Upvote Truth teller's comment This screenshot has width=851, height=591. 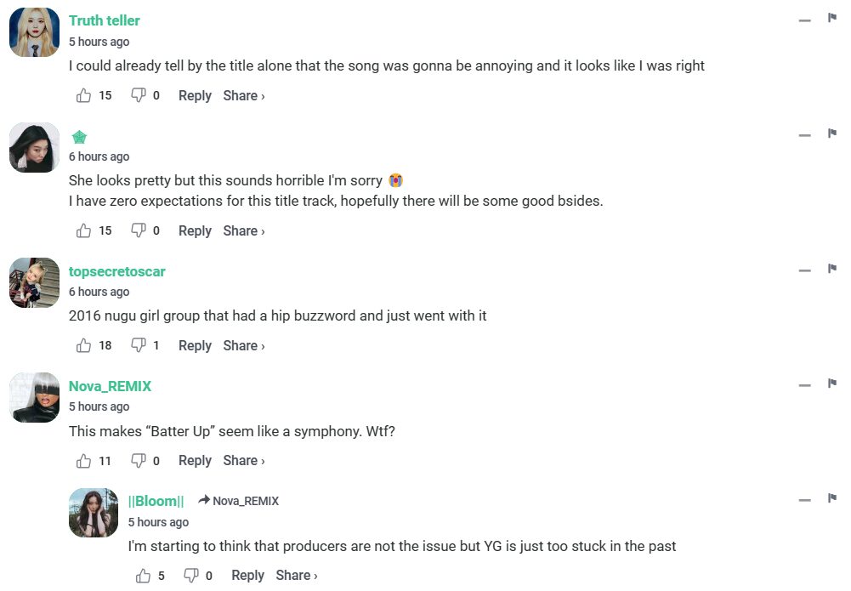pyautogui.click(x=83, y=96)
